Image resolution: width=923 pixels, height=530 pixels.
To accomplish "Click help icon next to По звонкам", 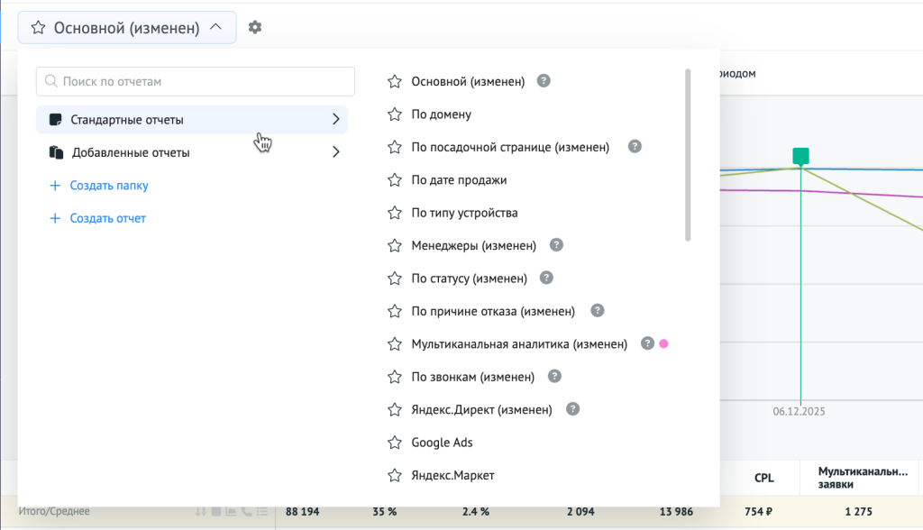I will click(555, 377).
